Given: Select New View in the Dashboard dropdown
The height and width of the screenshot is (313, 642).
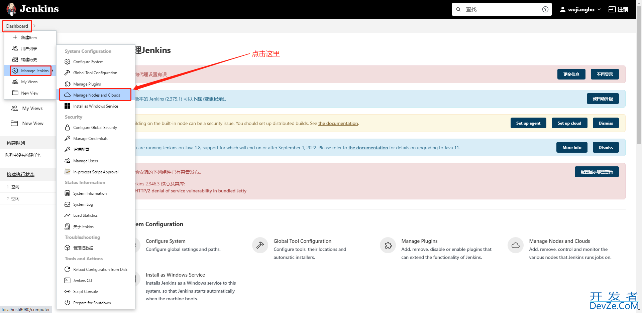Looking at the screenshot, I should [30, 93].
